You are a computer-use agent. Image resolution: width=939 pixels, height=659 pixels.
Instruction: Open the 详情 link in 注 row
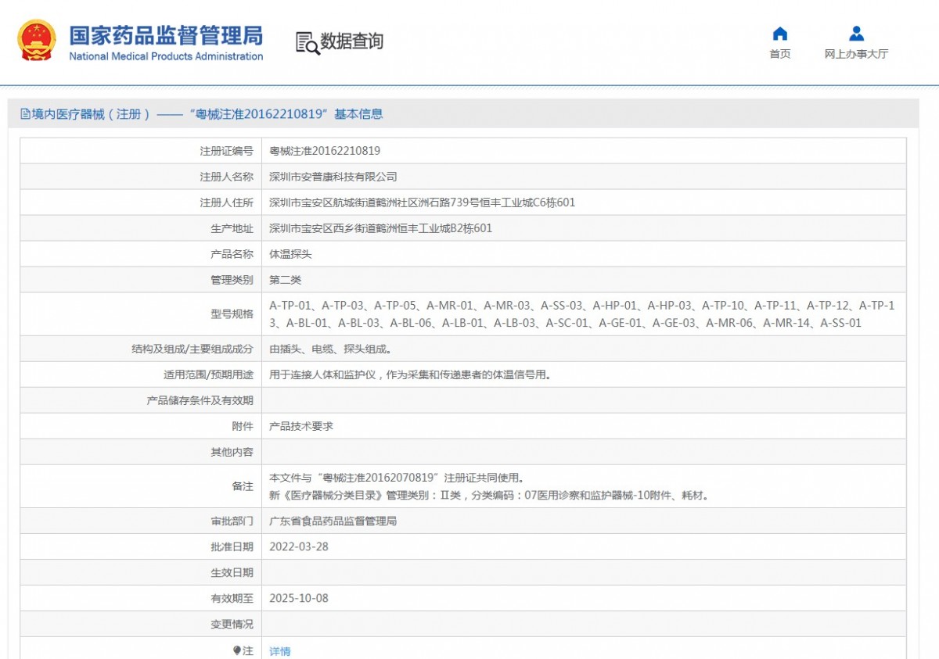[x=279, y=651]
